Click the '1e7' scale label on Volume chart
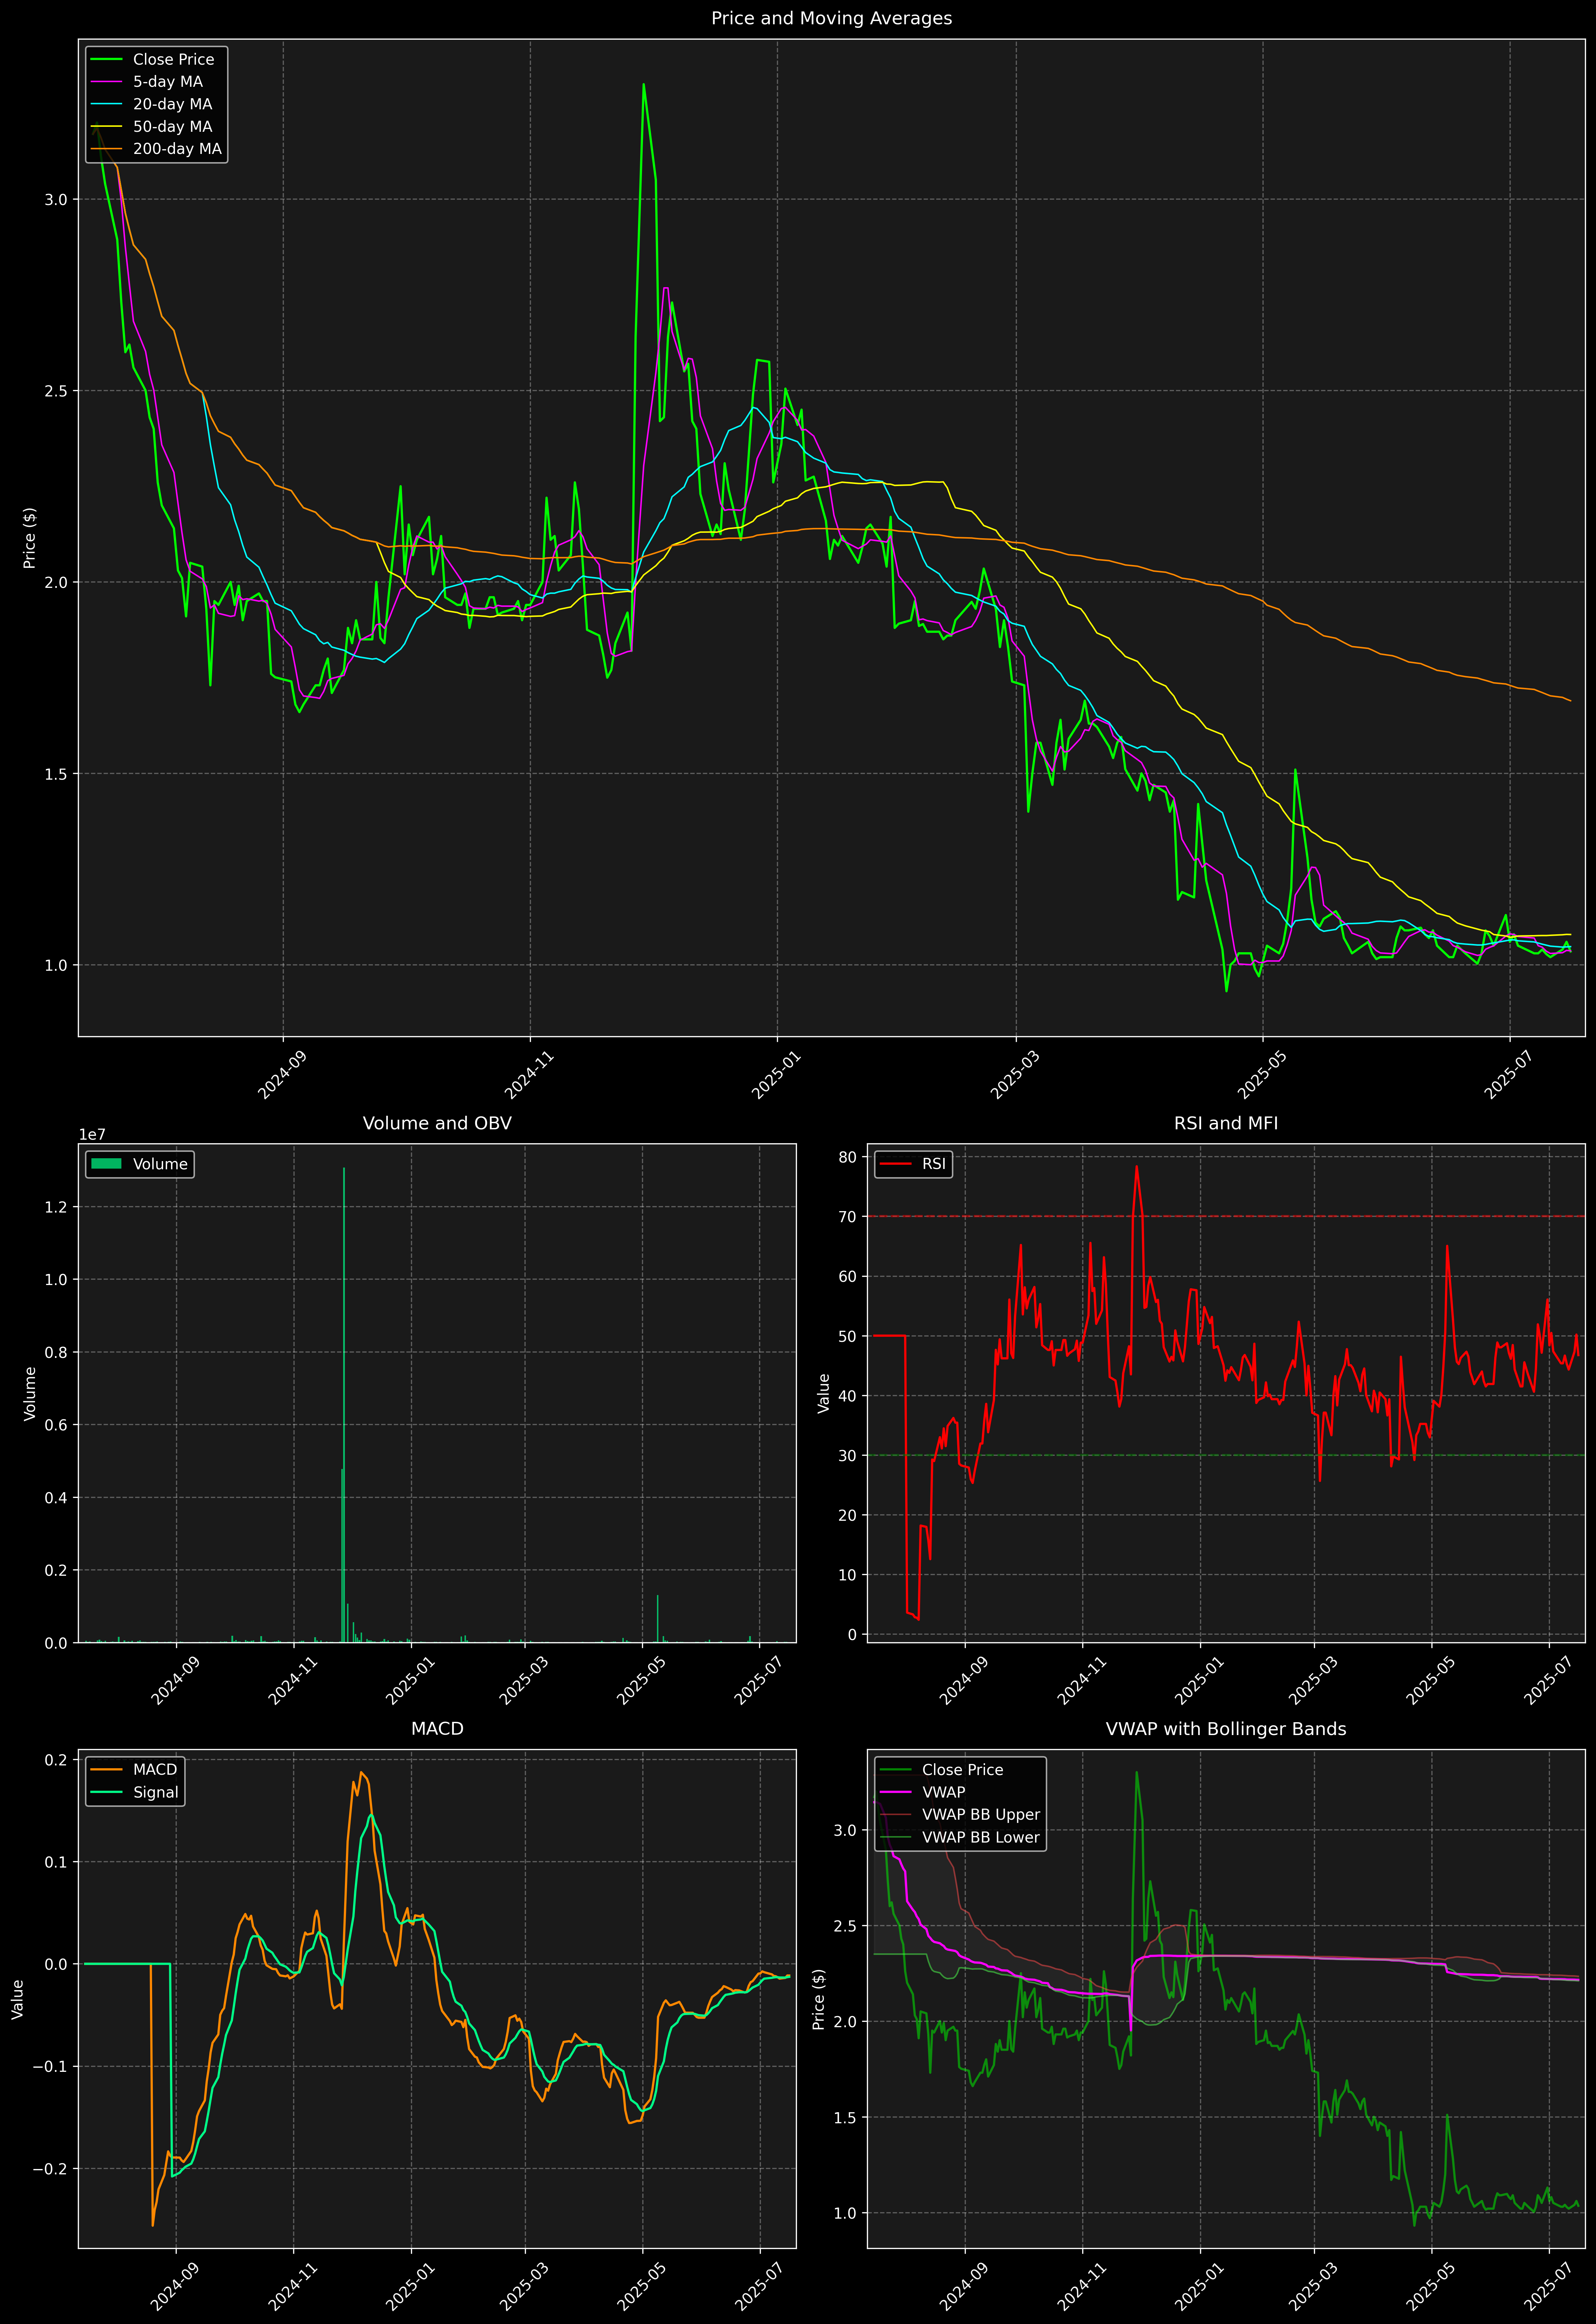Screen dimensions: 1596x2324 92,1135
